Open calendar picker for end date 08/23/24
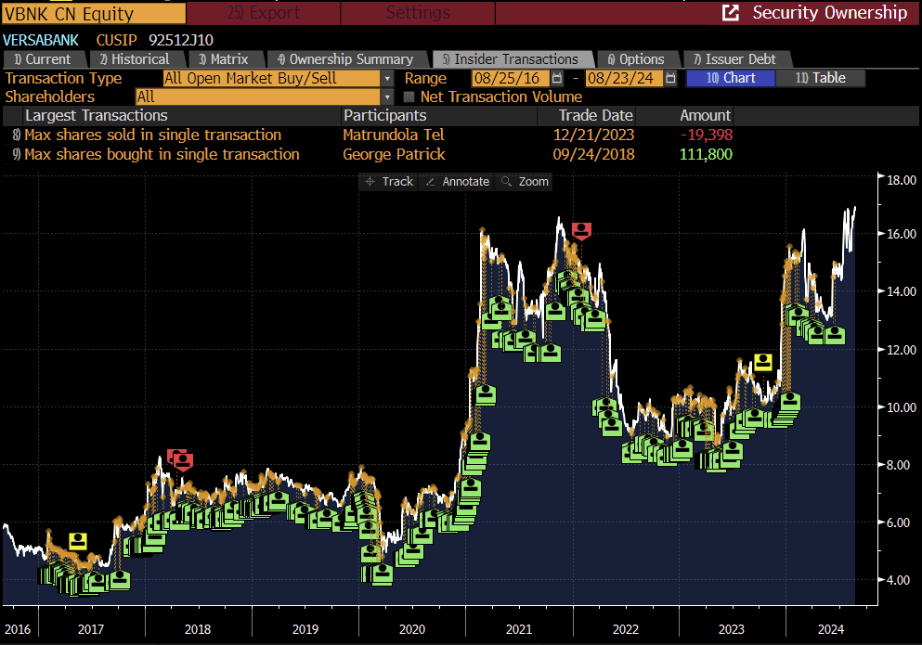Image resolution: width=922 pixels, height=645 pixels. (670, 78)
